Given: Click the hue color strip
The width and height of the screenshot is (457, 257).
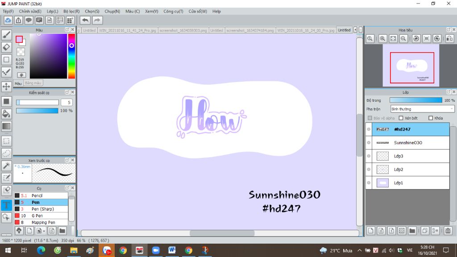Looking at the screenshot, I should click(x=71, y=56).
